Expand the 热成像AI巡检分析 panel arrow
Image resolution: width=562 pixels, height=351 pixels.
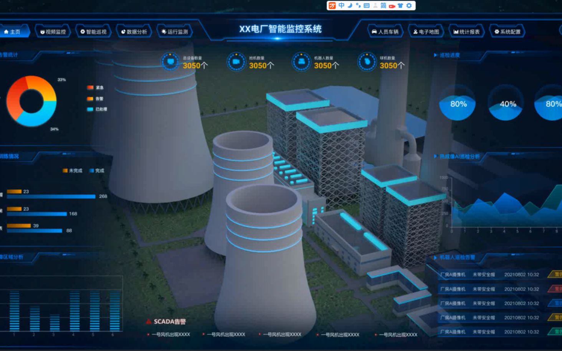coord(435,157)
